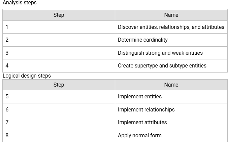Click the "Analysis steps" table title
Viewport: 228px width, 142px height.
click(x=20, y=3)
